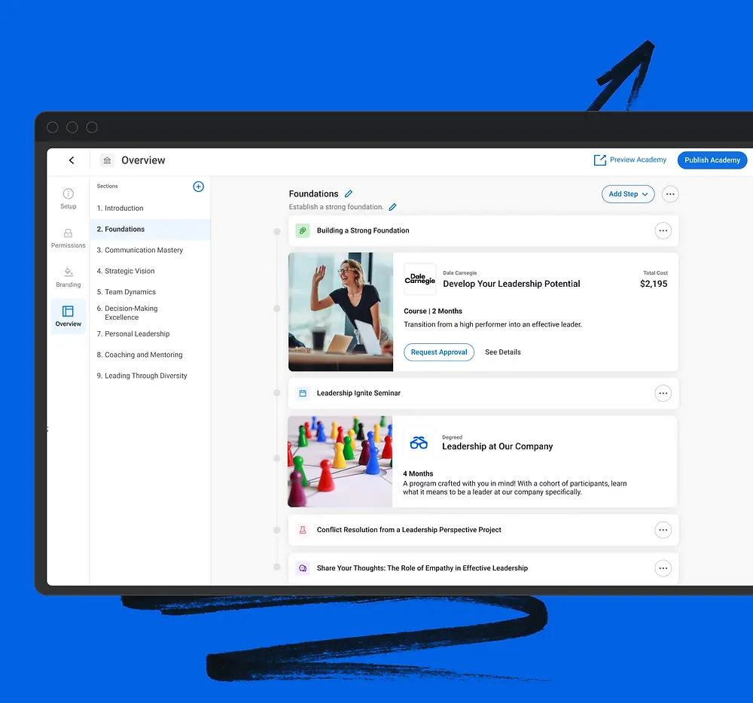Open more options next to Add Step

coord(670,194)
